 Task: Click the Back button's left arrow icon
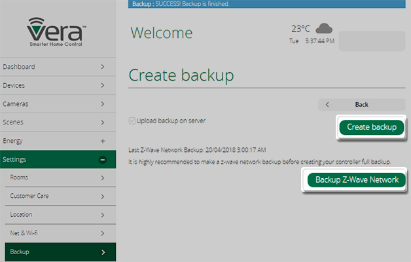(x=327, y=104)
